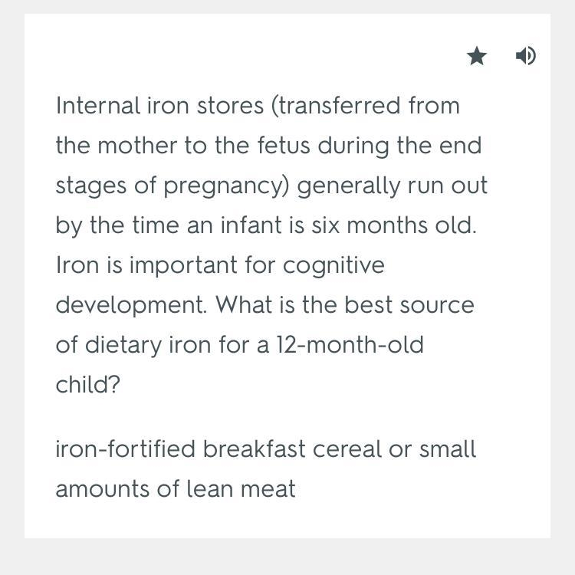The height and width of the screenshot is (575, 575).
Task: Click the words 'six months old.' in the question
Action: (x=394, y=225)
